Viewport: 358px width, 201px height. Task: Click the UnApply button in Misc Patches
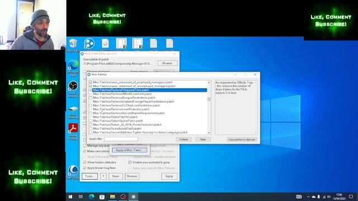(184, 139)
